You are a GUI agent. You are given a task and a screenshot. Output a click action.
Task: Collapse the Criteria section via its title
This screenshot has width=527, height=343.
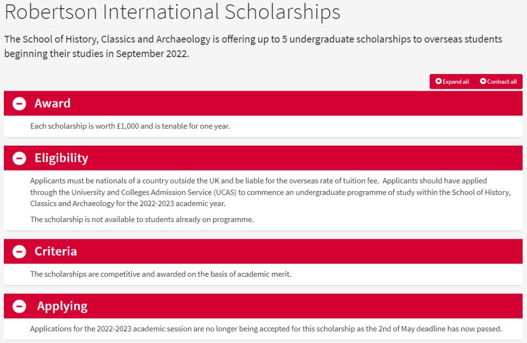click(x=56, y=251)
